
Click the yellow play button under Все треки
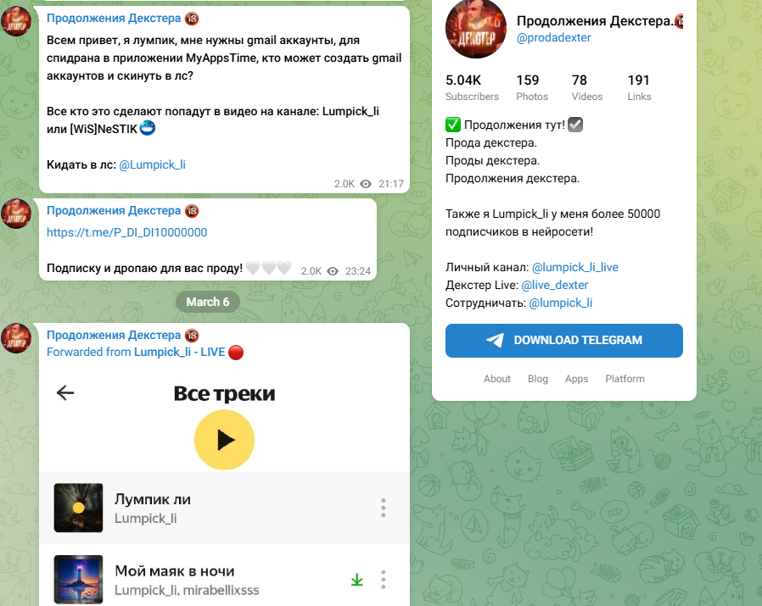point(224,440)
